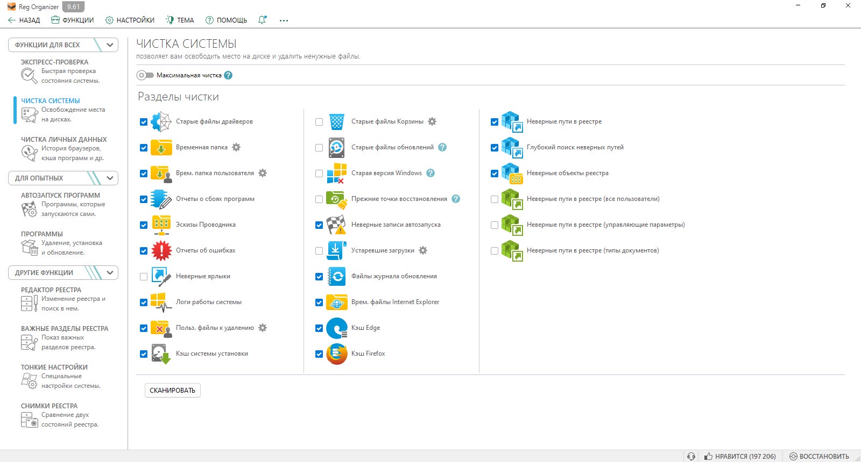Image resolution: width=861 pixels, height=462 pixels.
Task: Click ВОССТАНОВИТЬ in status bar
Action: (819, 456)
